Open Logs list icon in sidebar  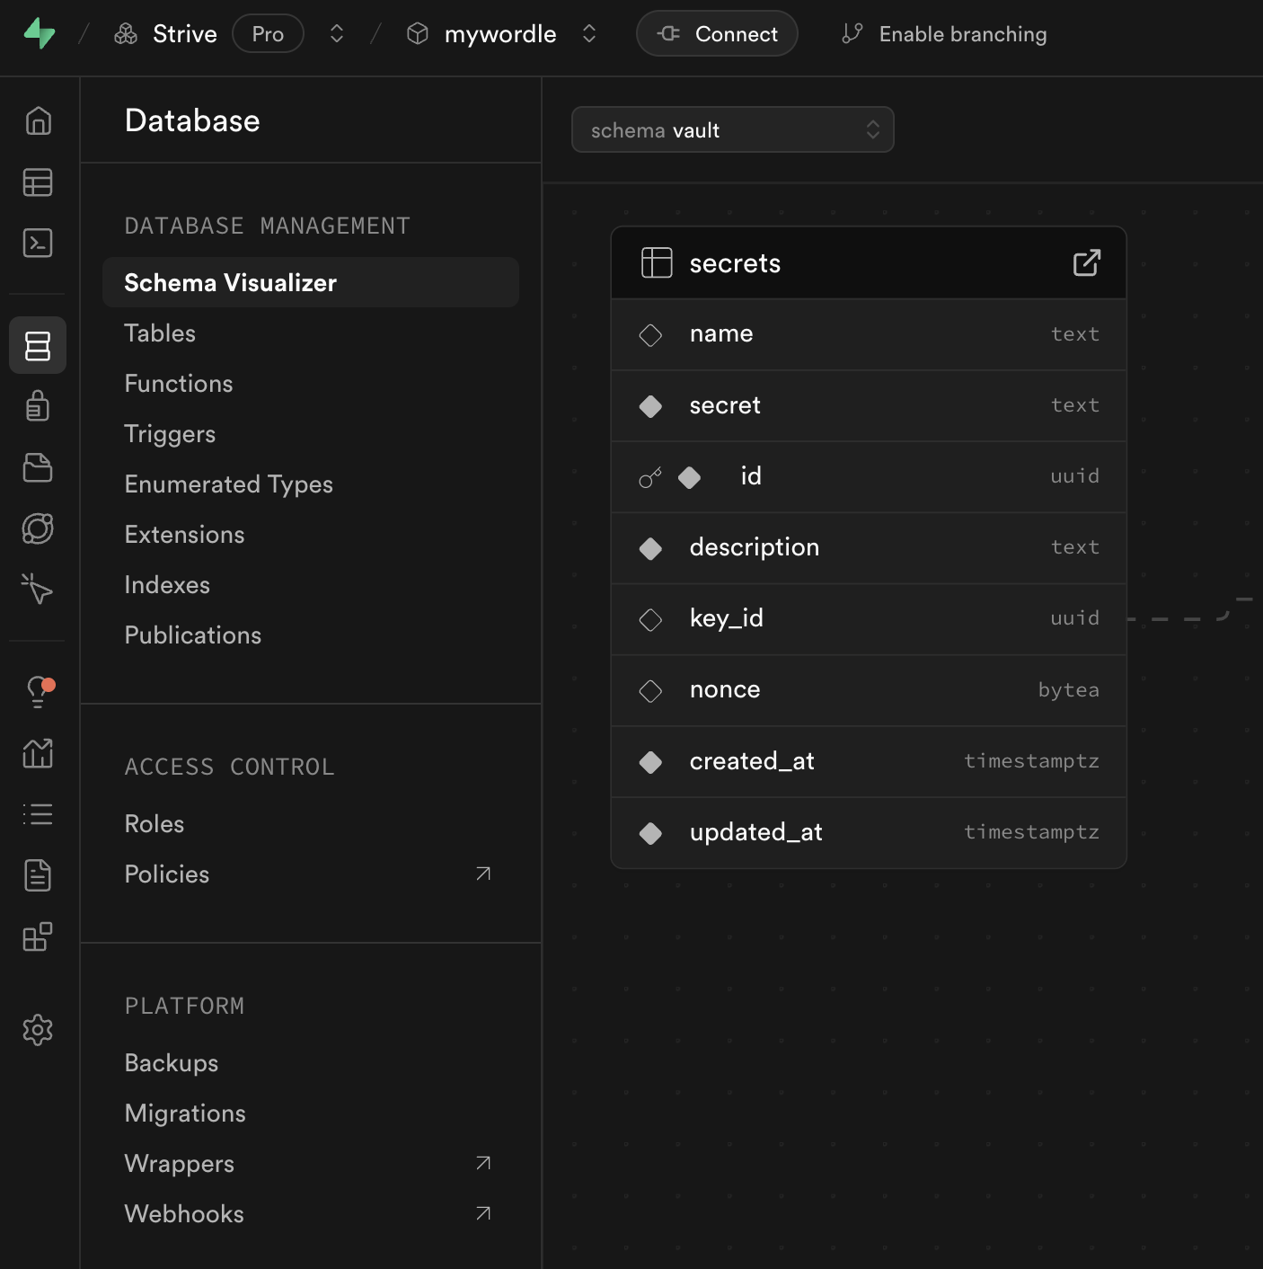click(x=38, y=814)
